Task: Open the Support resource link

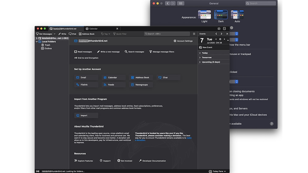Action: point(105,161)
